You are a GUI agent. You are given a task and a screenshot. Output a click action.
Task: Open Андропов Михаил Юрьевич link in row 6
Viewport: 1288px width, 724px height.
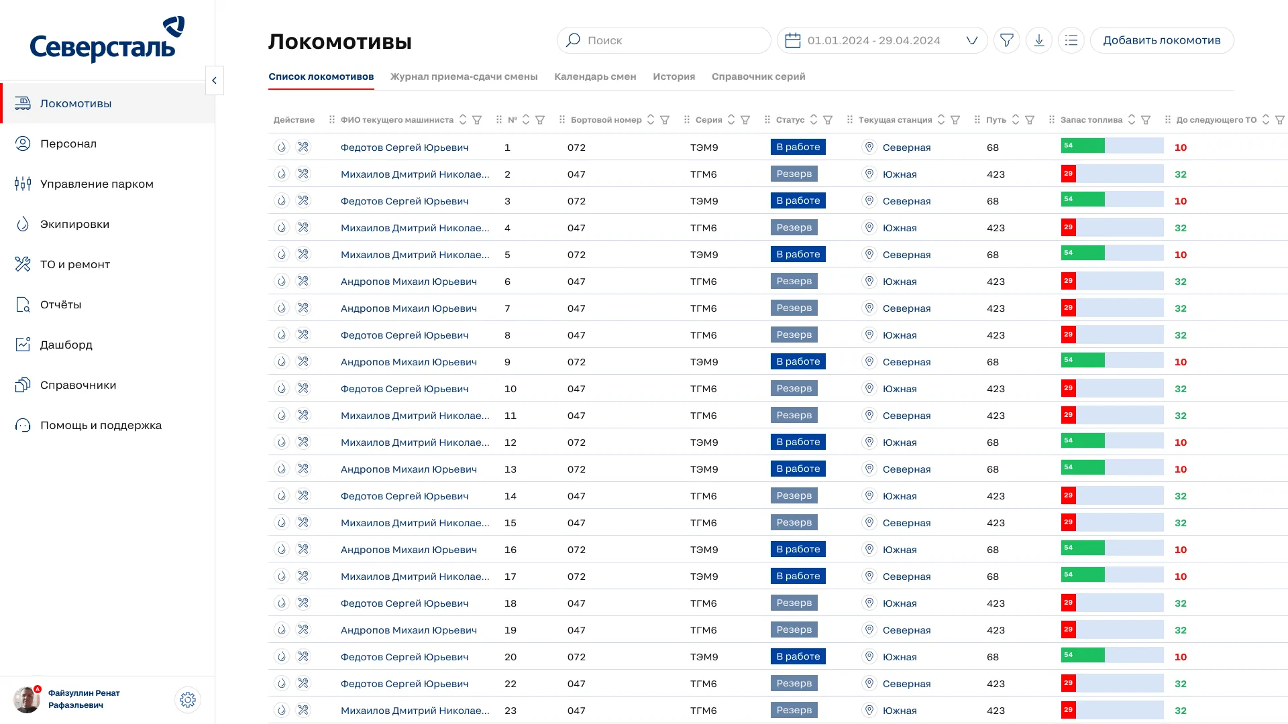(409, 282)
